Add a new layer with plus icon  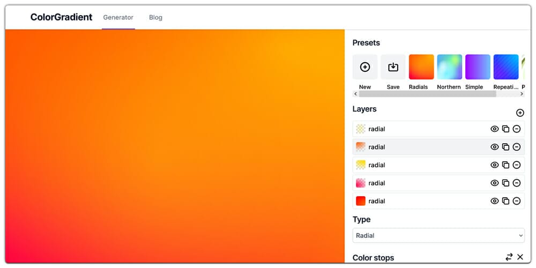(520, 113)
